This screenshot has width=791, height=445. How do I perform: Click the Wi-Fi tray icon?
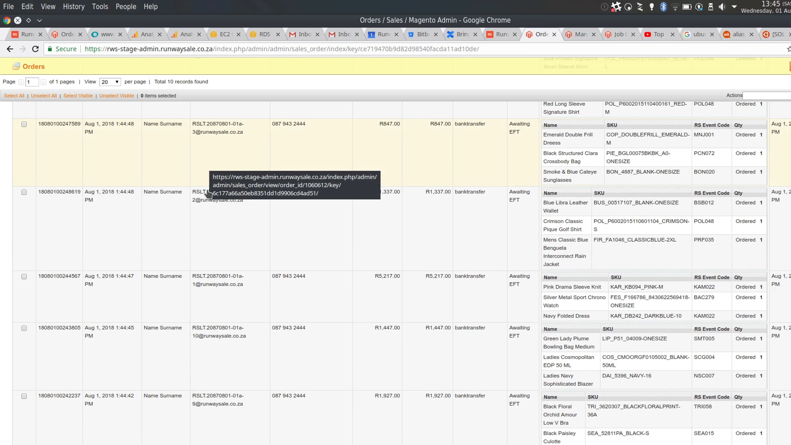pos(675,7)
